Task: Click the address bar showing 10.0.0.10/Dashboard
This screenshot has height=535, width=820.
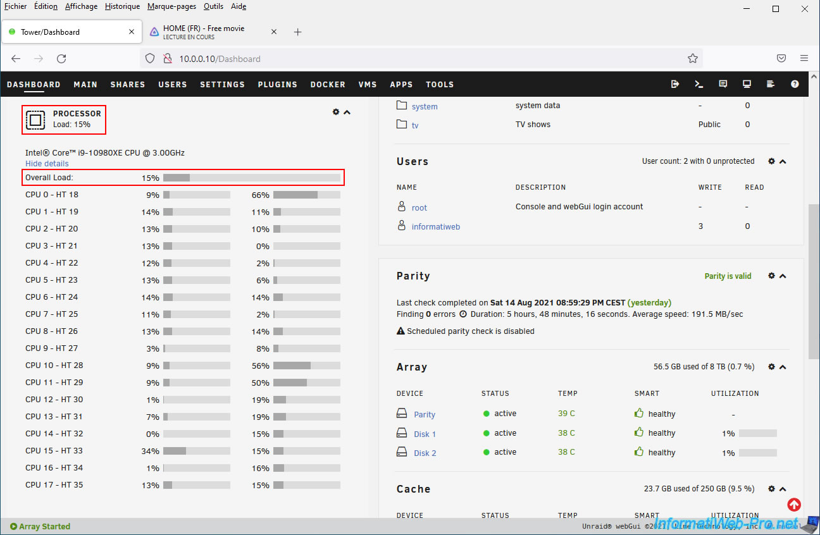Action: pyautogui.click(x=418, y=58)
